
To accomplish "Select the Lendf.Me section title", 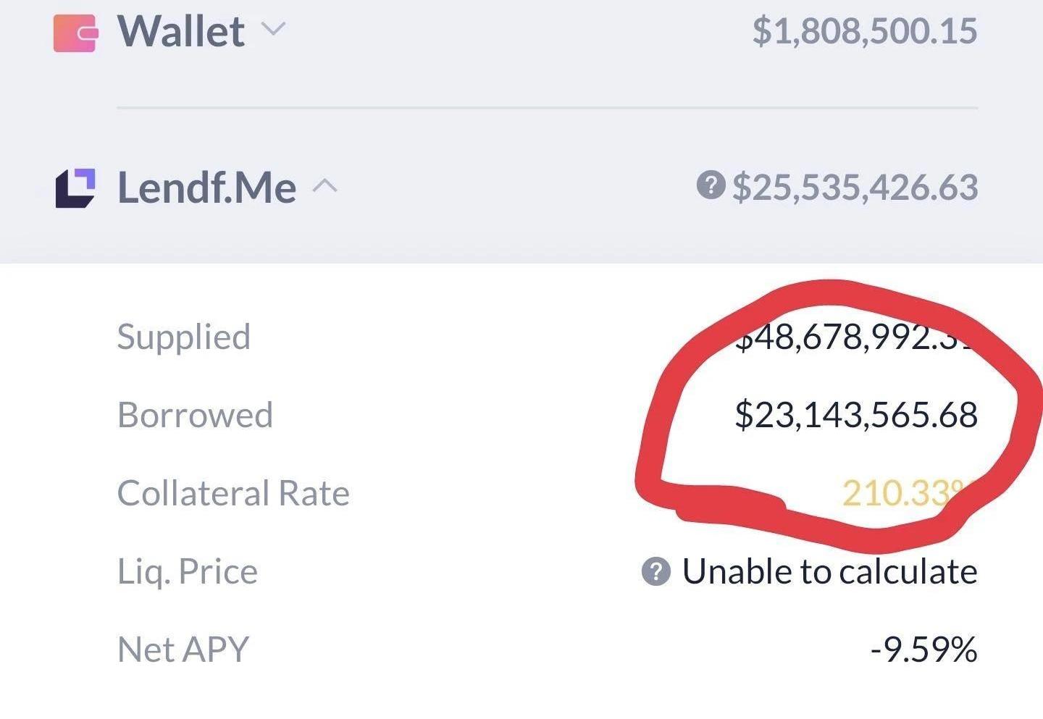I will (206, 188).
